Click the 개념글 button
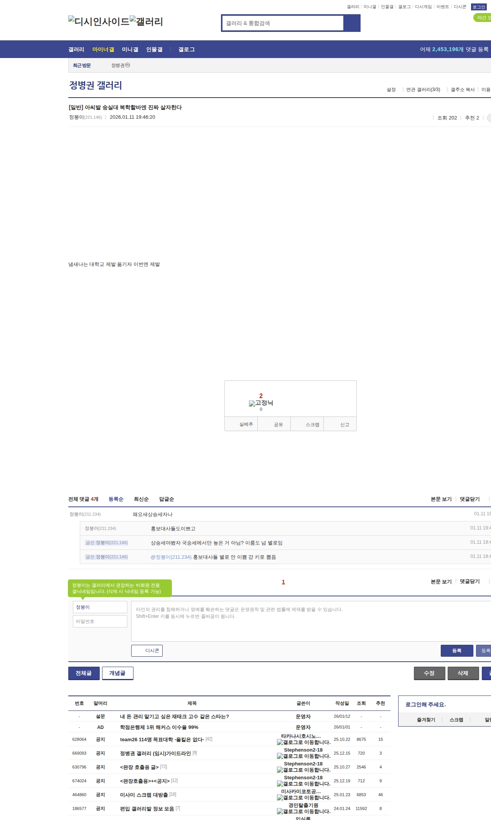 tap(117, 673)
